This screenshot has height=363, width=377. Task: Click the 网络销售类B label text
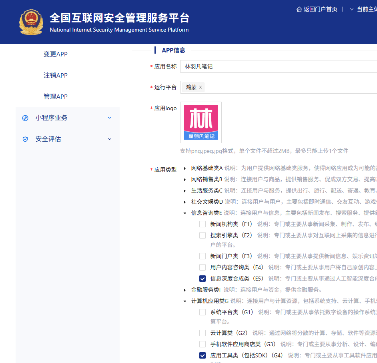pyautogui.click(x=207, y=179)
